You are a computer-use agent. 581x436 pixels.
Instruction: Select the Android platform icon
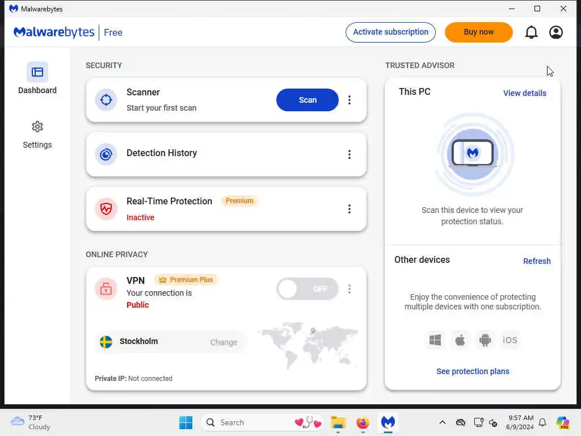point(485,340)
